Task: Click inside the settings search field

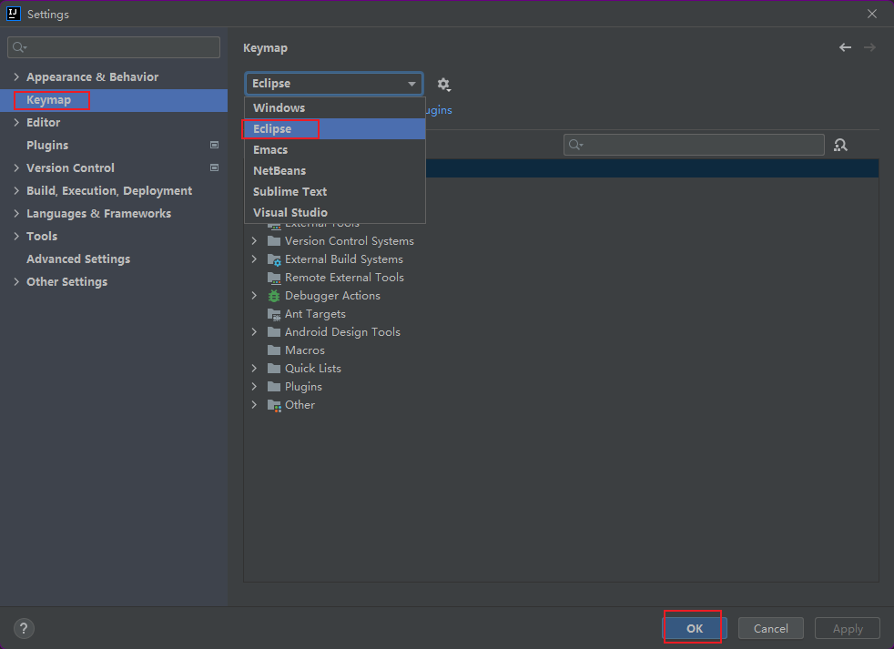Action: coord(113,46)
